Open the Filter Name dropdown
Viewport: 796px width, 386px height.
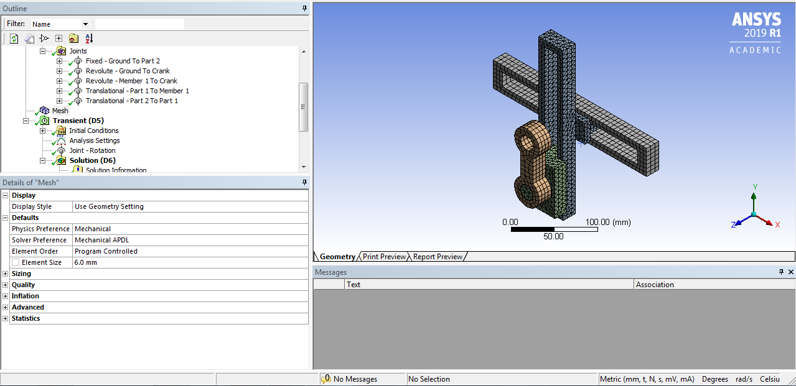[85, 23]
